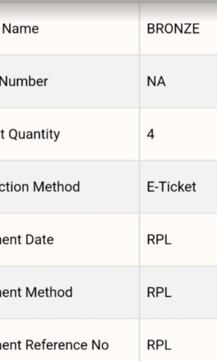Click the Quantity value 4
This screenshot has height=361, width=217.
pyautogui.click(x=151, y=134)
